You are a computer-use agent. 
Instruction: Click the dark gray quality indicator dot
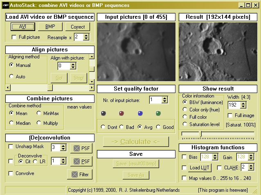click(x=103, y=113)
